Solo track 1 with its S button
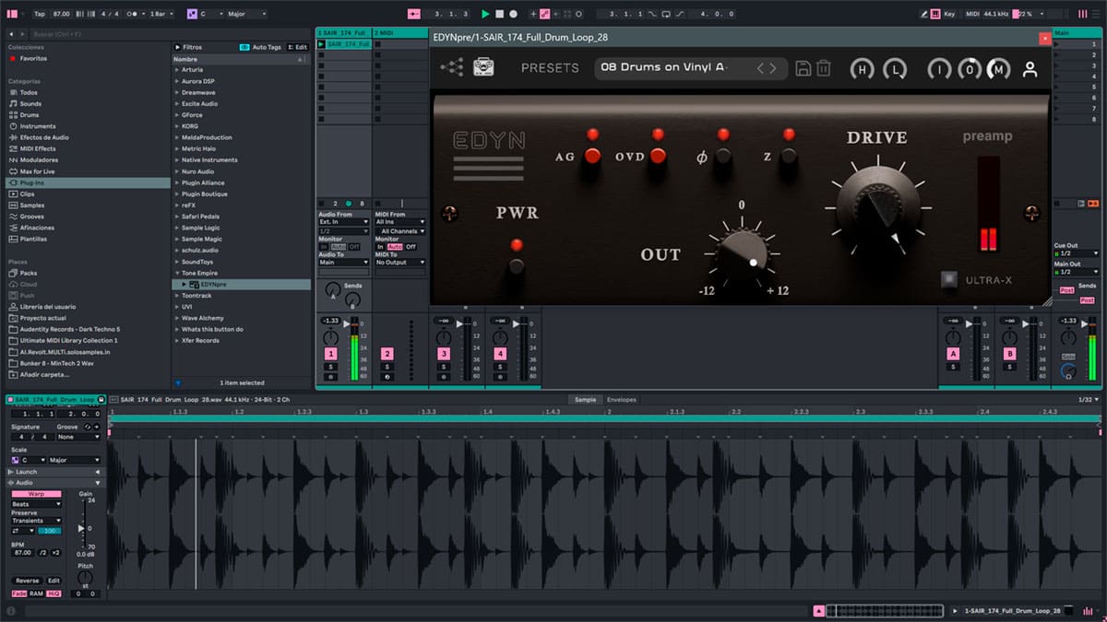Image resolution: width=1107 pixels, height=622 pixels. click(x=330, y=367)
